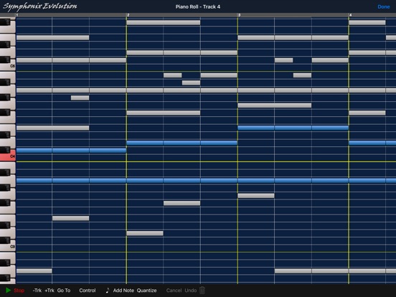Tap Done to close the piano roll
This screenshot has height=297, width=396.
pyautogui.click(x=384, y=7)
